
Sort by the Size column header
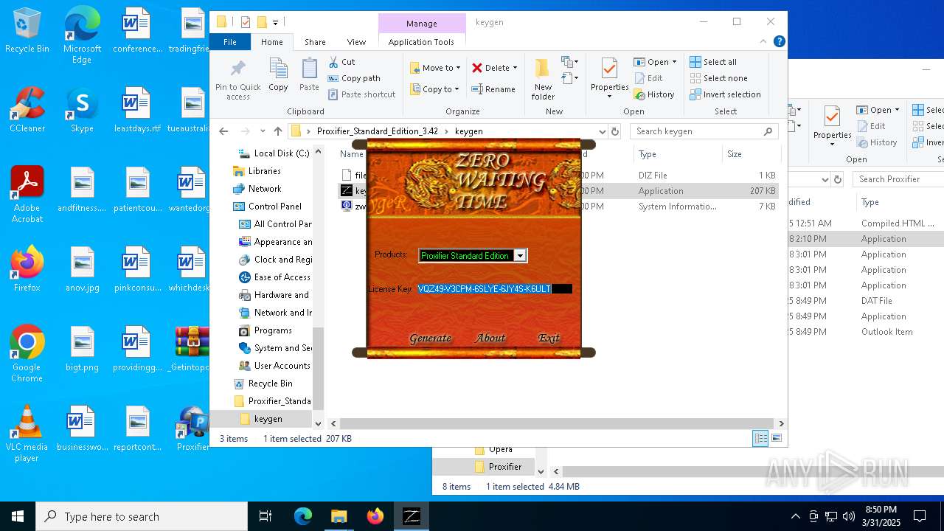point(734,154)
